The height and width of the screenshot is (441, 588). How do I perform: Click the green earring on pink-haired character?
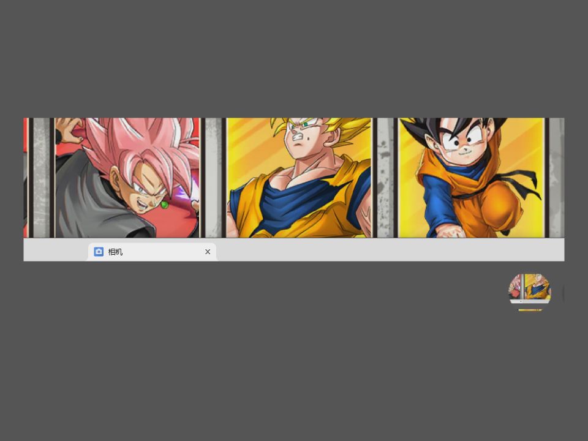coord(164,205)
